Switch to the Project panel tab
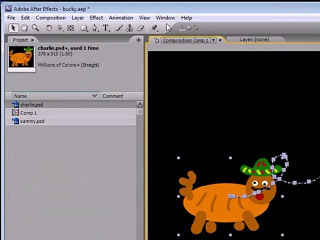 tap(20, 40)
